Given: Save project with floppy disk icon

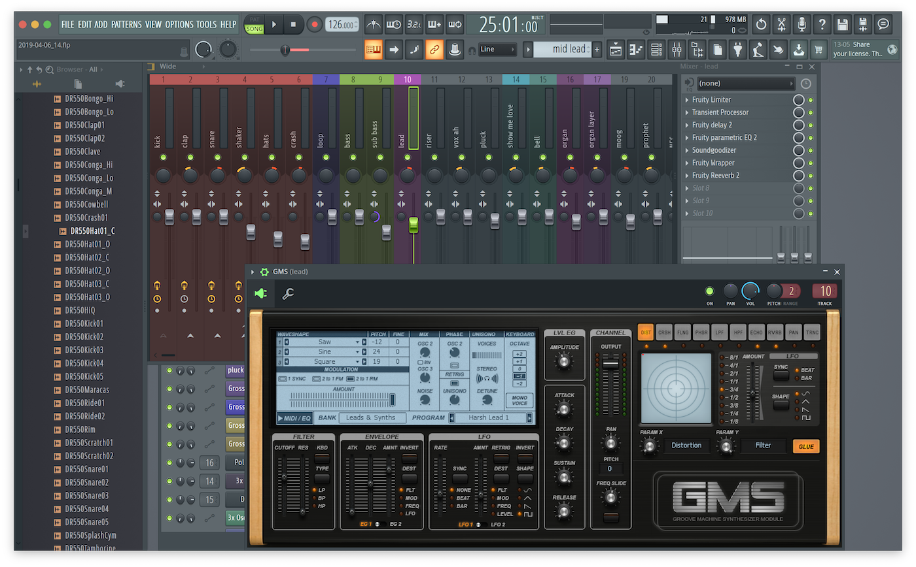Looking at the screenshot, I should (x=843, y=25).
